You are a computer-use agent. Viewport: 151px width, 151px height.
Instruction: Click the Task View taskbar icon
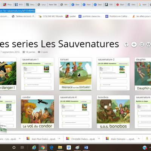[x=22, y=147]
